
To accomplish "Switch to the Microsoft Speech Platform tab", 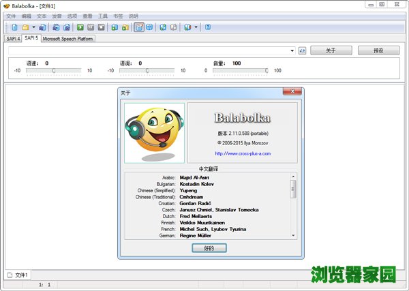I will 68,39.
